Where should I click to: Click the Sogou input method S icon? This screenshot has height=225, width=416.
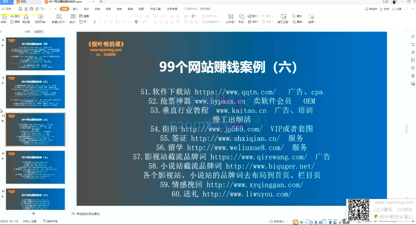click(x=295, y=222)
